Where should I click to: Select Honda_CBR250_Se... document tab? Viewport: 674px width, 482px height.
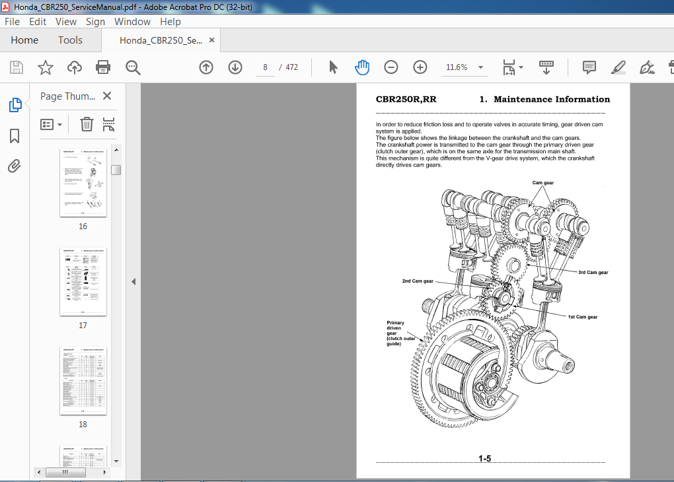point(161,40)
